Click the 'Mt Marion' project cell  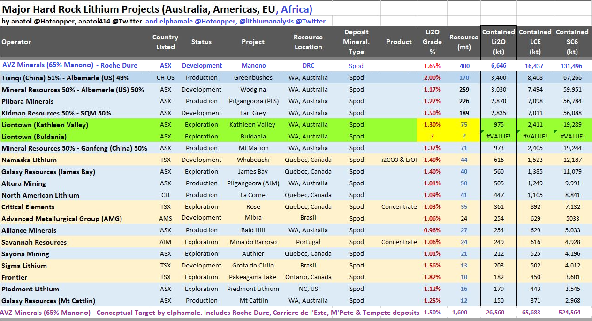point(253,148)
